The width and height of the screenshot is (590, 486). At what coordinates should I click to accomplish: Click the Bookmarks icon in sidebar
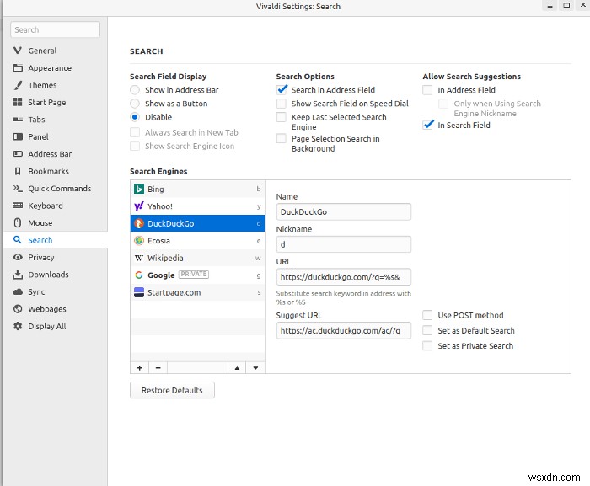(x=18, y=171)
